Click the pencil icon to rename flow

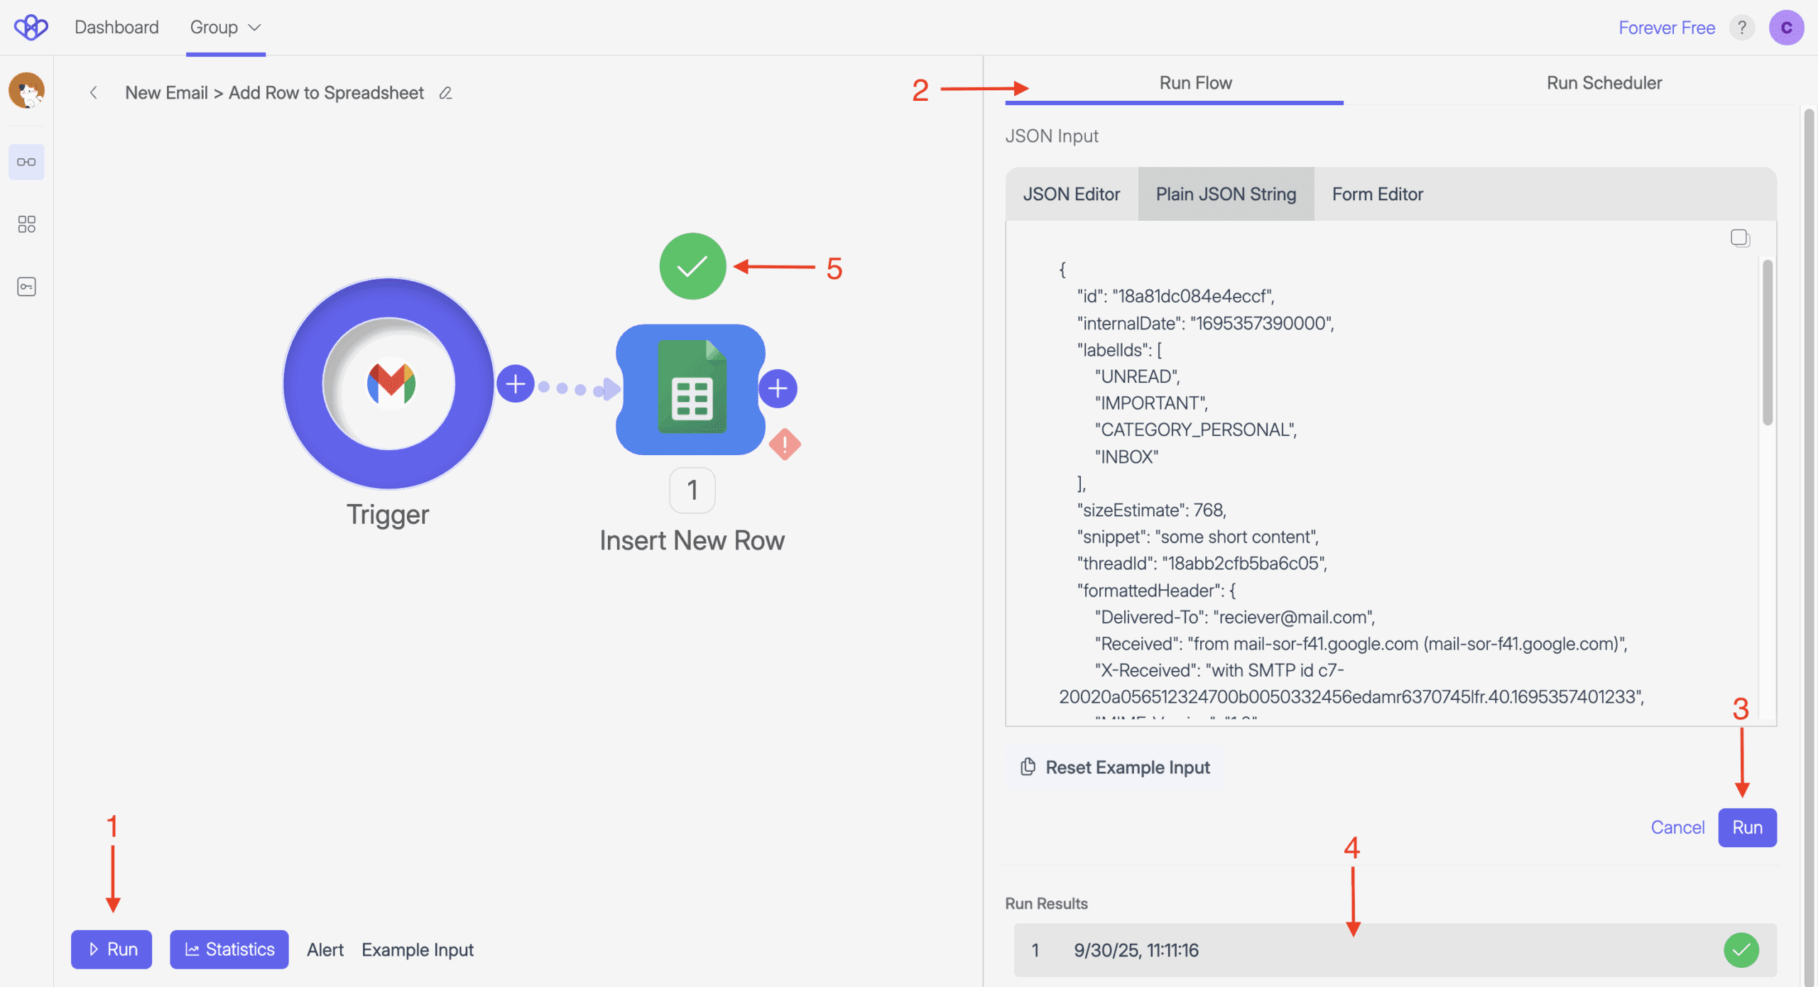point(445,93)
